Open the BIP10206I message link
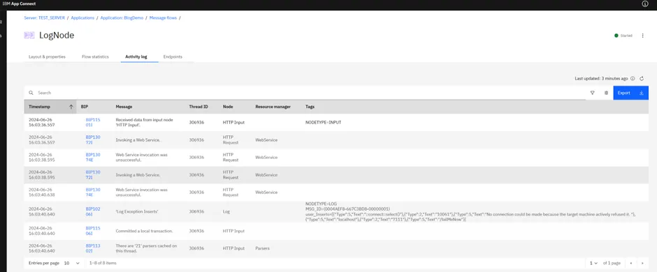Viewport: 657px width, 272px height. point(93,211)
